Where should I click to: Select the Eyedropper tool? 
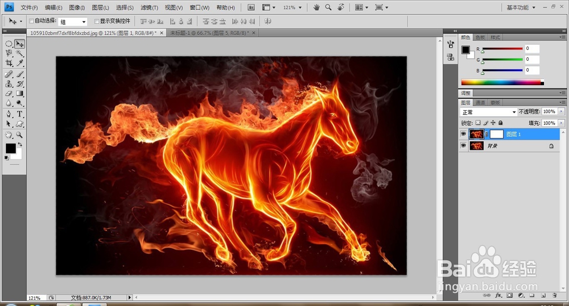[x=19, y=63]
